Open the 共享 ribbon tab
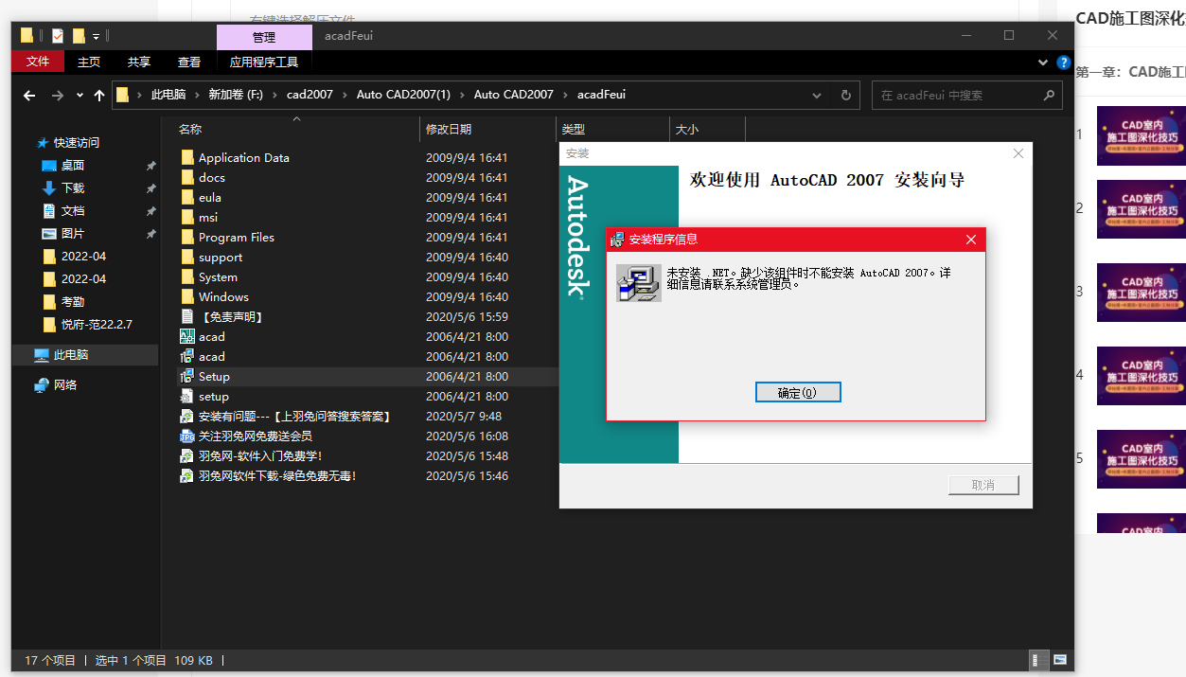 click(x=139, y=62)
